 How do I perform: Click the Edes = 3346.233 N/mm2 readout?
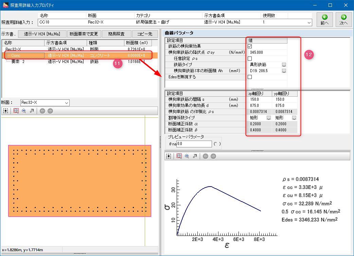[309, 220]
